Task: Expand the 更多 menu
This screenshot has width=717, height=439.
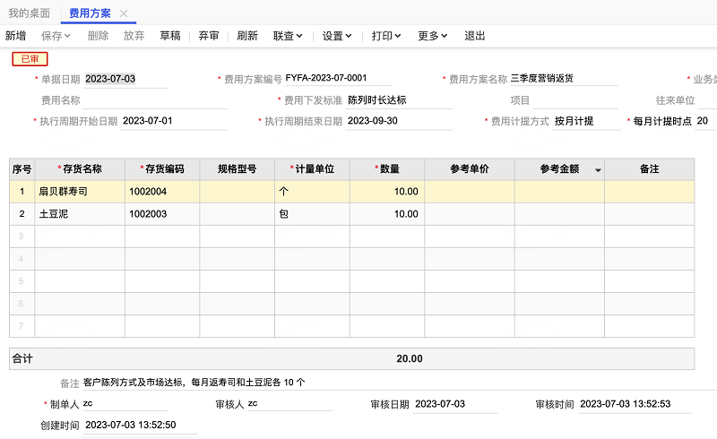Action: 433,36
